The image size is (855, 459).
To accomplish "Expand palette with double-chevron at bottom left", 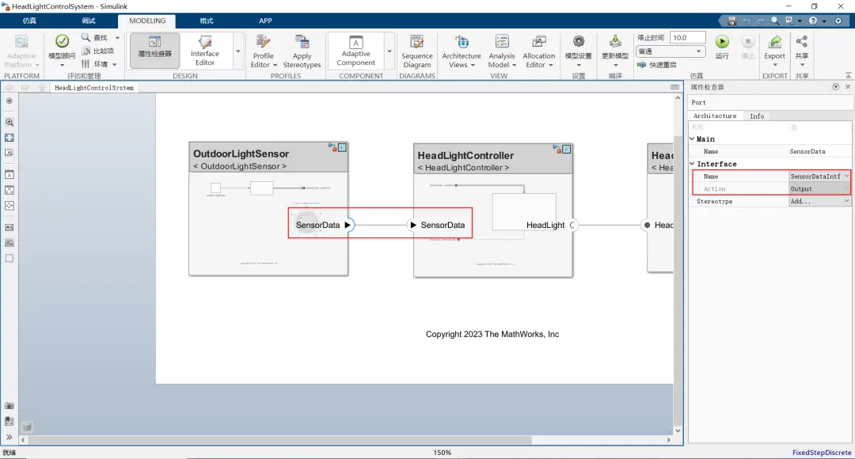I will [x=9, y=437].
